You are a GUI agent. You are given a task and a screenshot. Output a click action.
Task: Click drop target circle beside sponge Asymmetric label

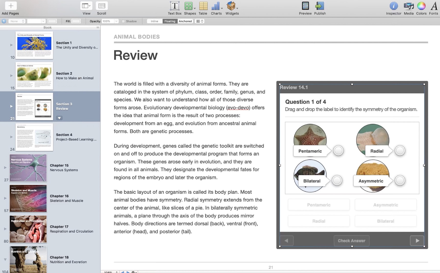pyautogui.click(x=400, y=180)
